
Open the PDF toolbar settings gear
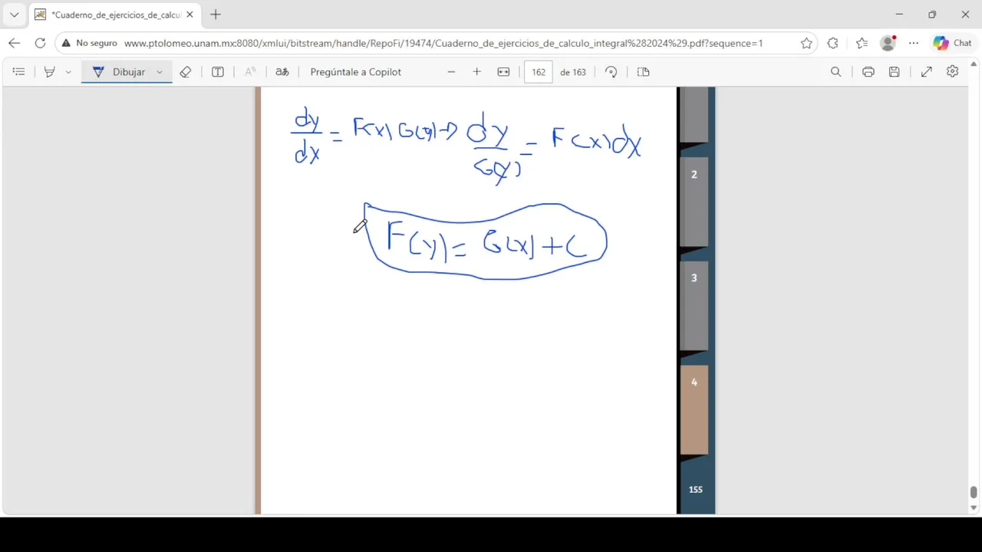[x=953, y=72]
